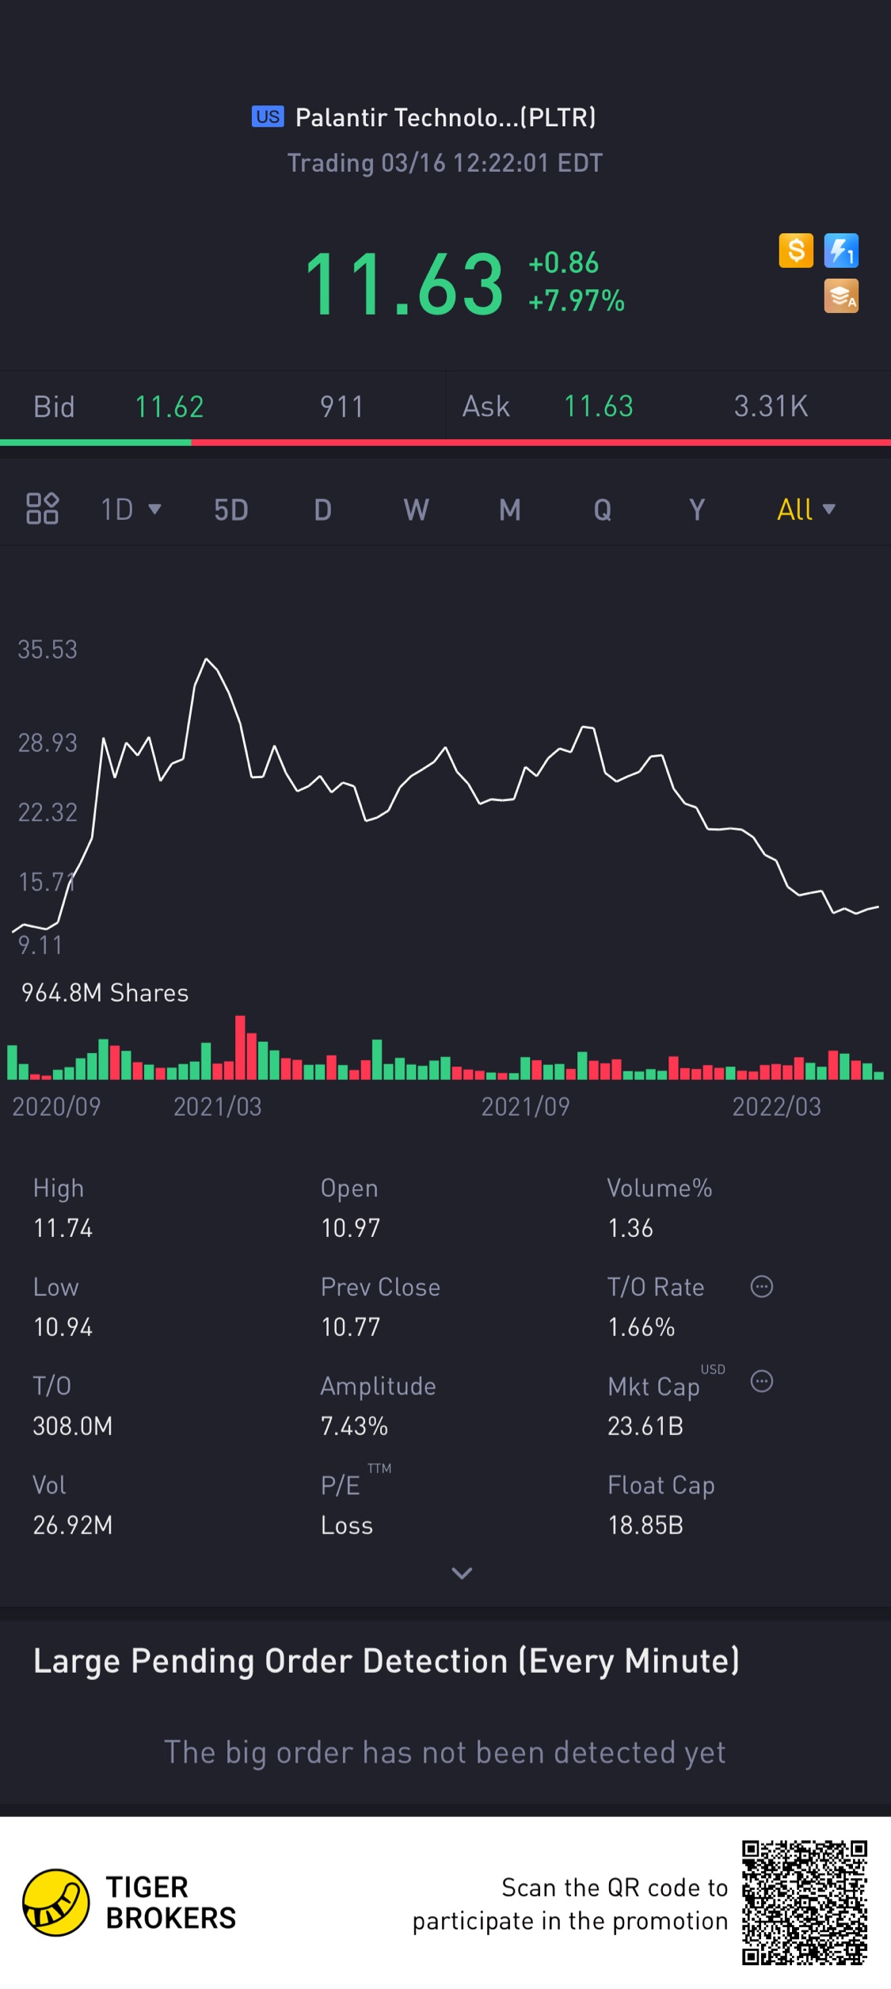Tap the blue US market badge

tap(268, 116)
